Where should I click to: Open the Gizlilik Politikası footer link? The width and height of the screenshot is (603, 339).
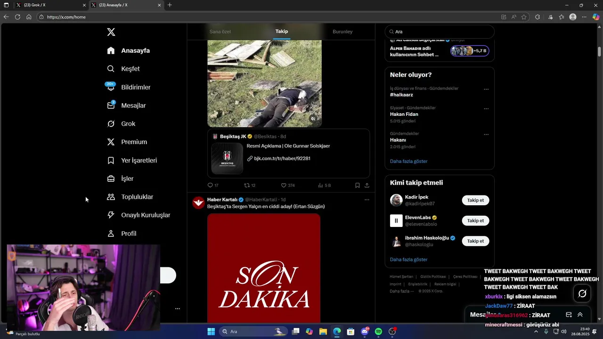(433, 277)
